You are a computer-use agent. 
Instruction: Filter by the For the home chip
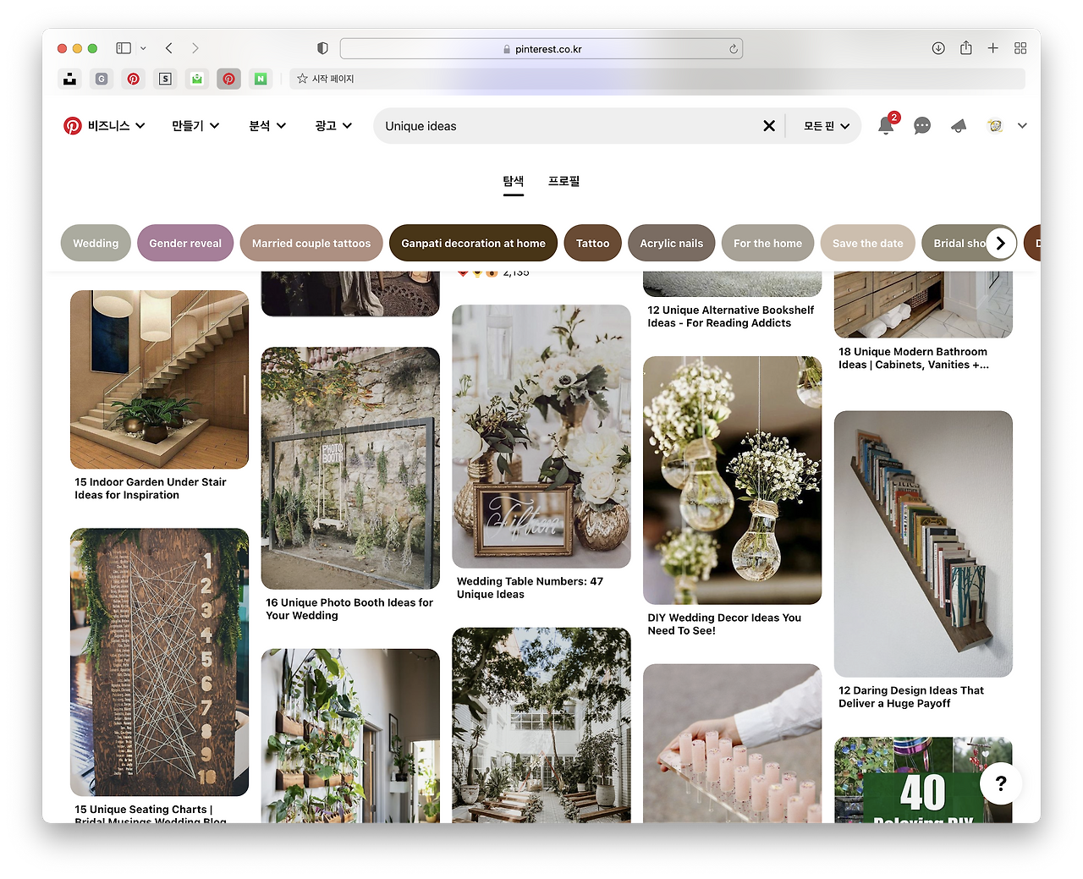768,243
